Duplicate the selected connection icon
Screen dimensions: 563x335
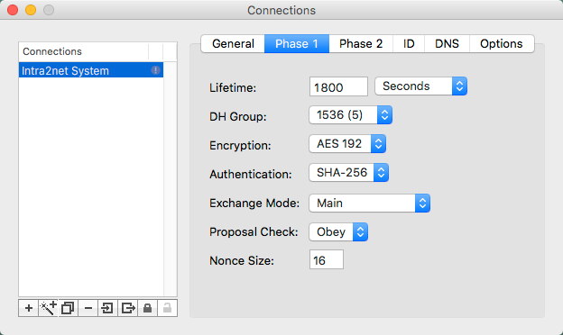[x=68, y=308]
